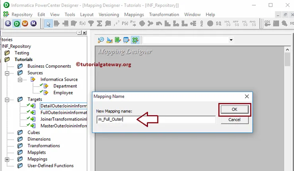This screenshot has height=171, width=294.
Task: Collapse the Informatica Source node
Action: (x=20, y=80)
